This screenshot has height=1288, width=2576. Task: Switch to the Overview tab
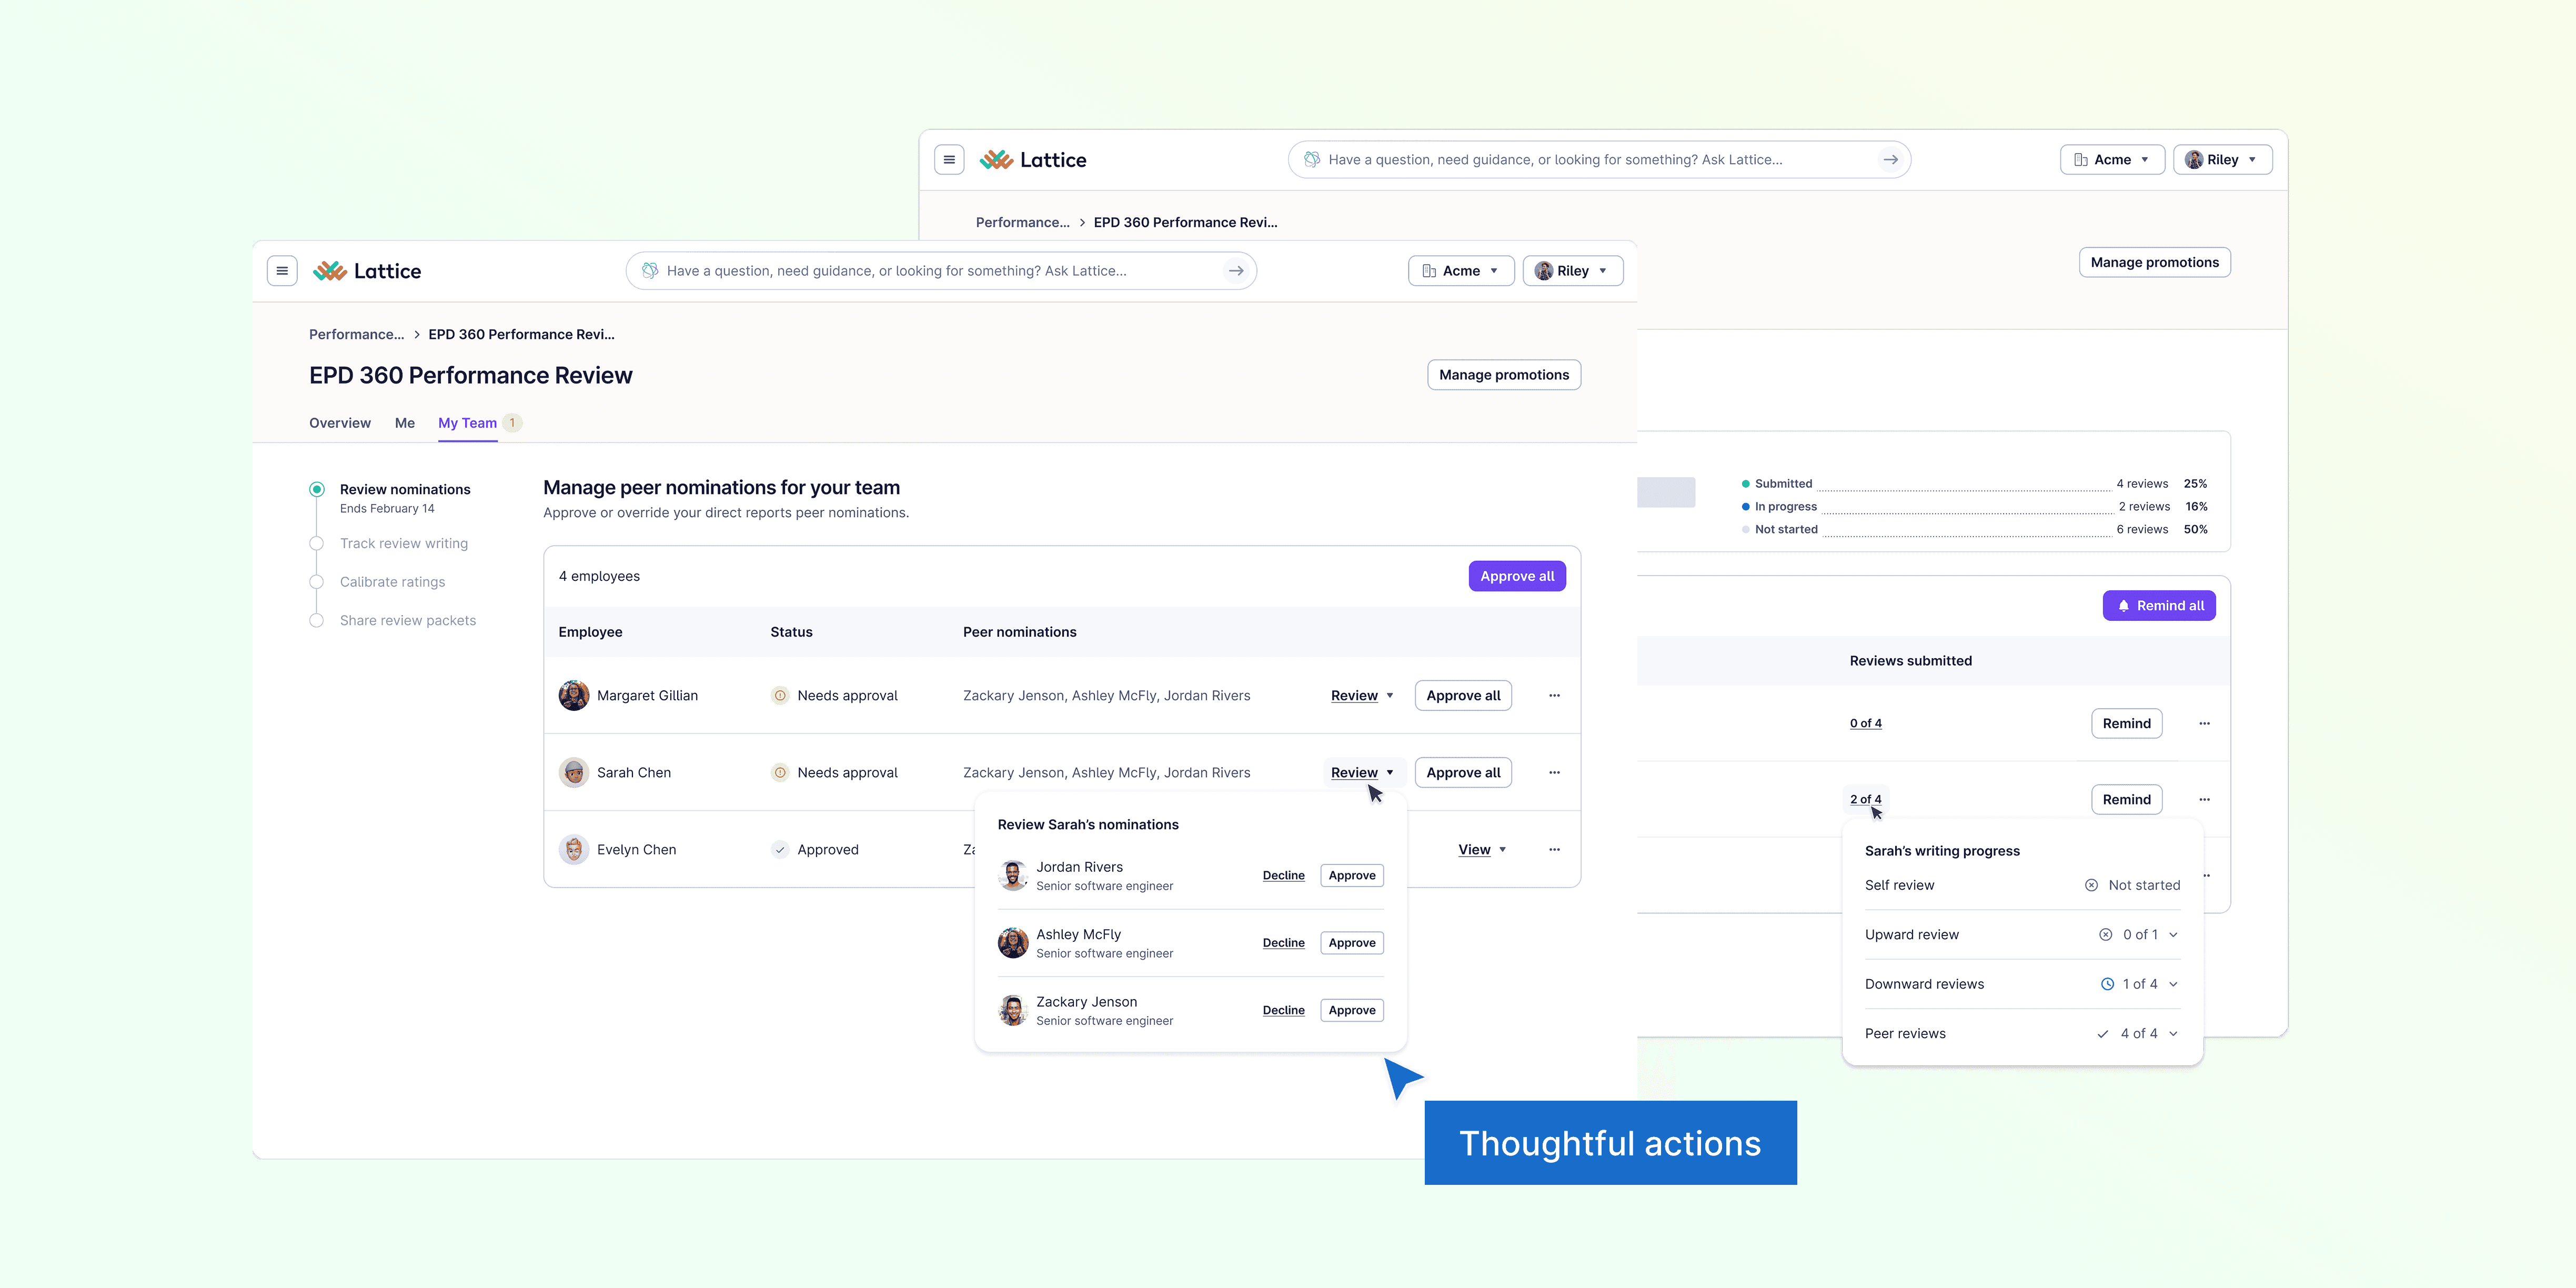pos(340,423)
